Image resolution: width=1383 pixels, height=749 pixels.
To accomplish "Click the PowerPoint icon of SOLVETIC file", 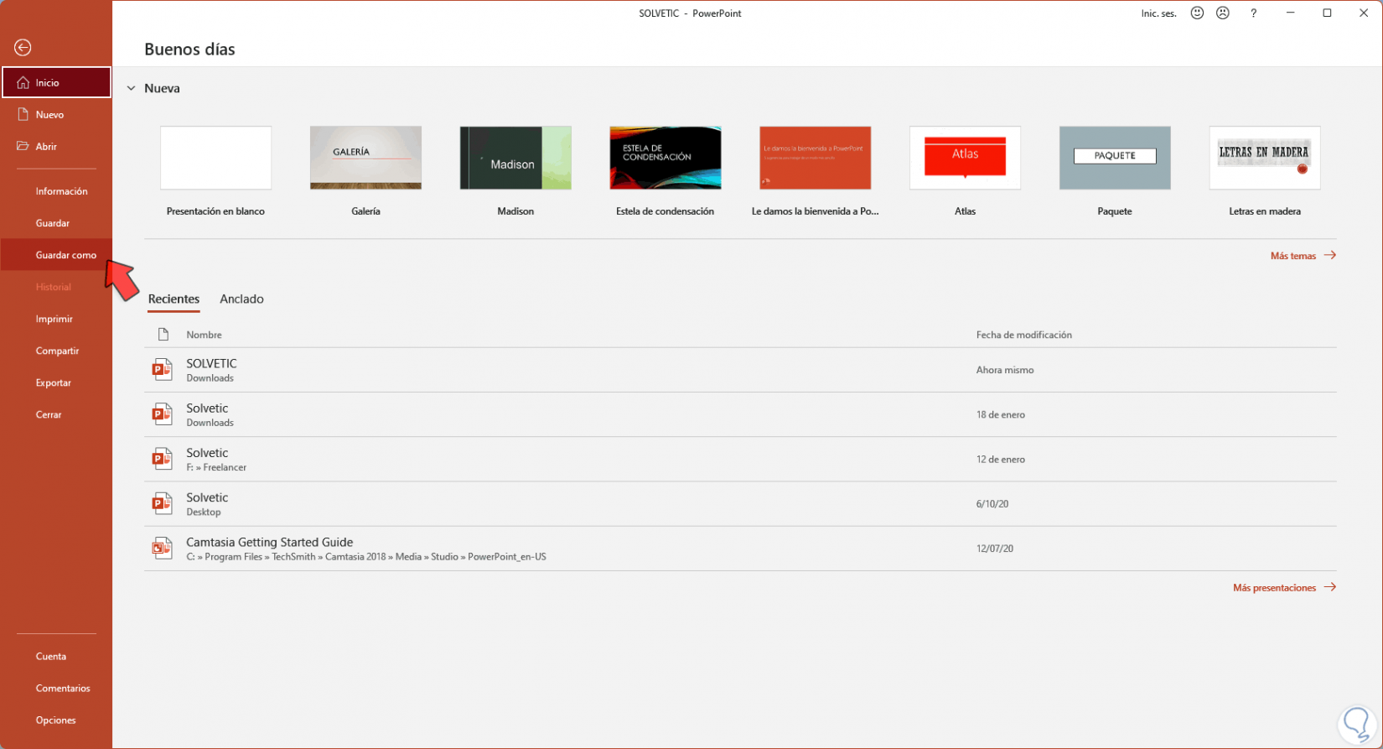I will 162,370.
